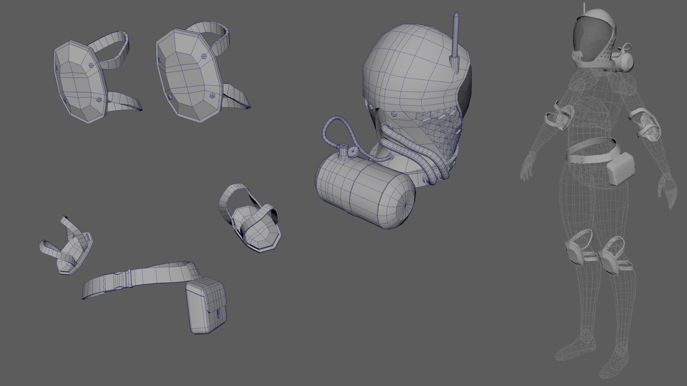Screen dimensions: 687x386
Task: Select the helmet worn by the character
Action: [595, 39]
